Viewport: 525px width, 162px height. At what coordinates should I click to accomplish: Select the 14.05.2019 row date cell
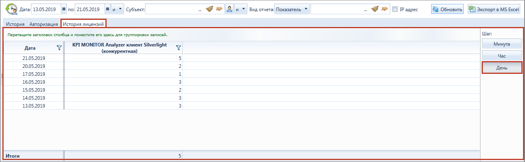[x=34, y=98]
